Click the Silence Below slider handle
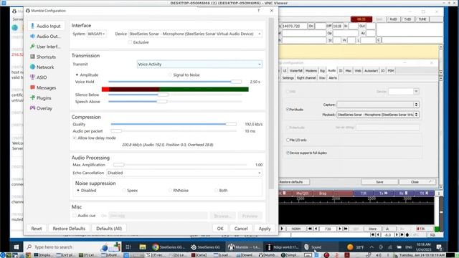 pyautogui.click(x=163, y=95)
